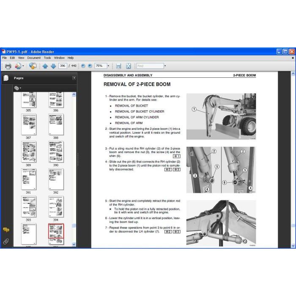
Task: Open the Find options dropdown arrow
Action: [165, 66]
